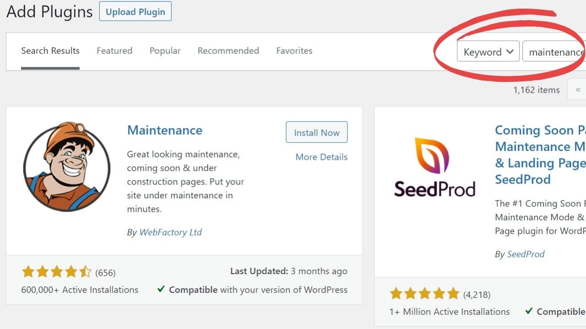Switch to the Popular tab
The image size is (586, 329).
pos(165,51)
